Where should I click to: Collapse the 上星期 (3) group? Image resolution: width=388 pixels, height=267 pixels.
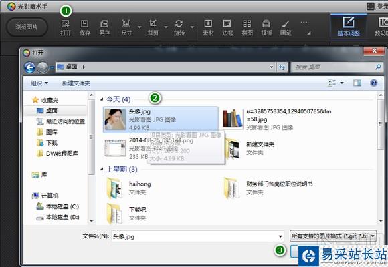coord(102,169)
